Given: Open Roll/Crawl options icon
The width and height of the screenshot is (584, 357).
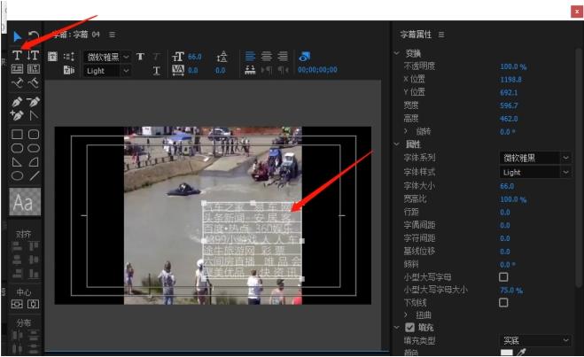Looking at the screenshot, I should [x=69, y=57].
